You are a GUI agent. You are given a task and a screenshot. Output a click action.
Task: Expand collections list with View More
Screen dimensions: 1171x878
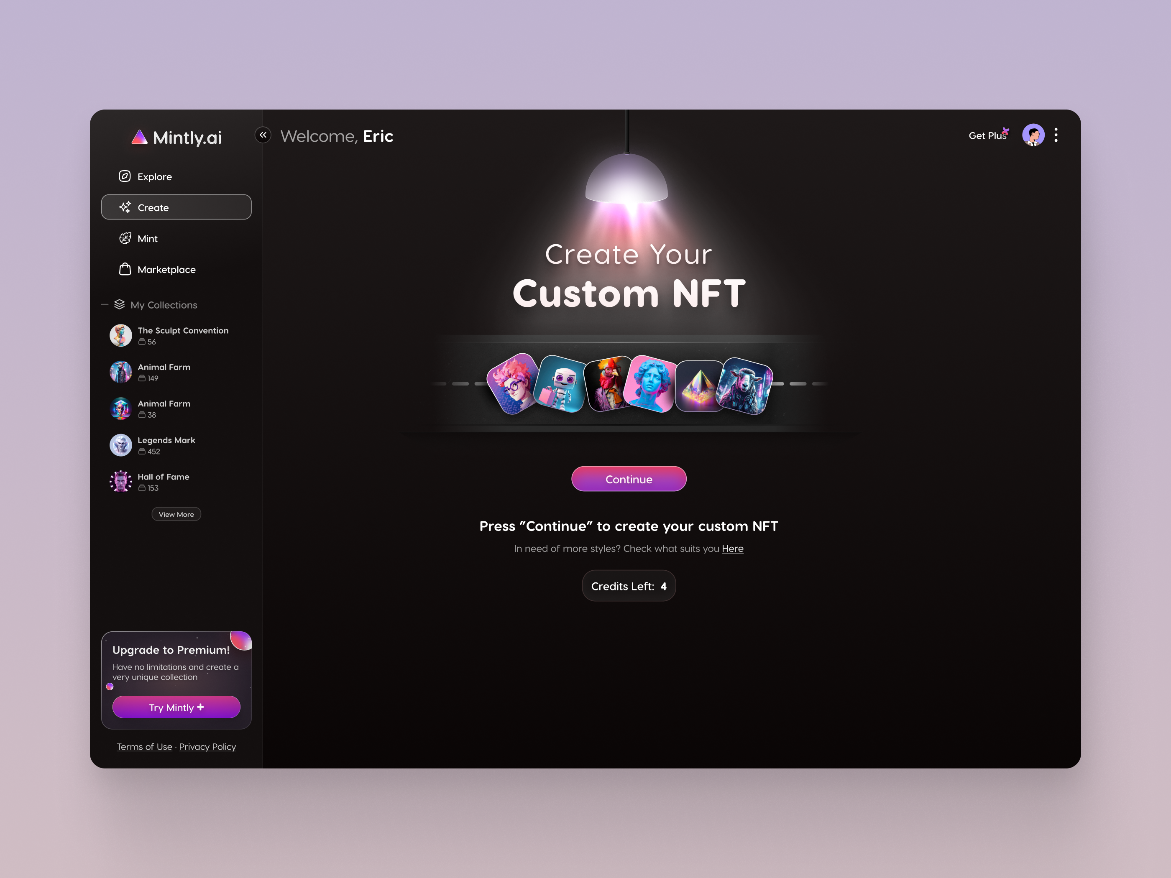[x=176, y=514]
